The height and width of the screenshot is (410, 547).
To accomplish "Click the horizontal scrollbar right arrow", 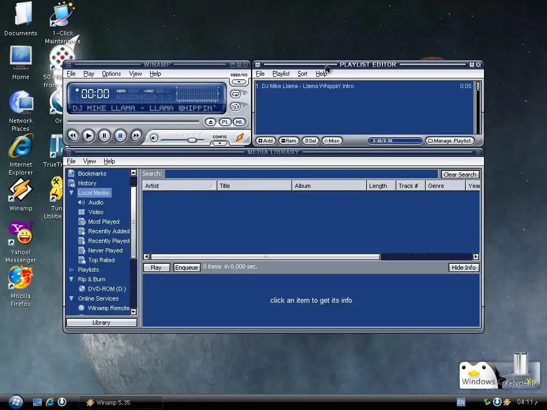I will 476,257.
